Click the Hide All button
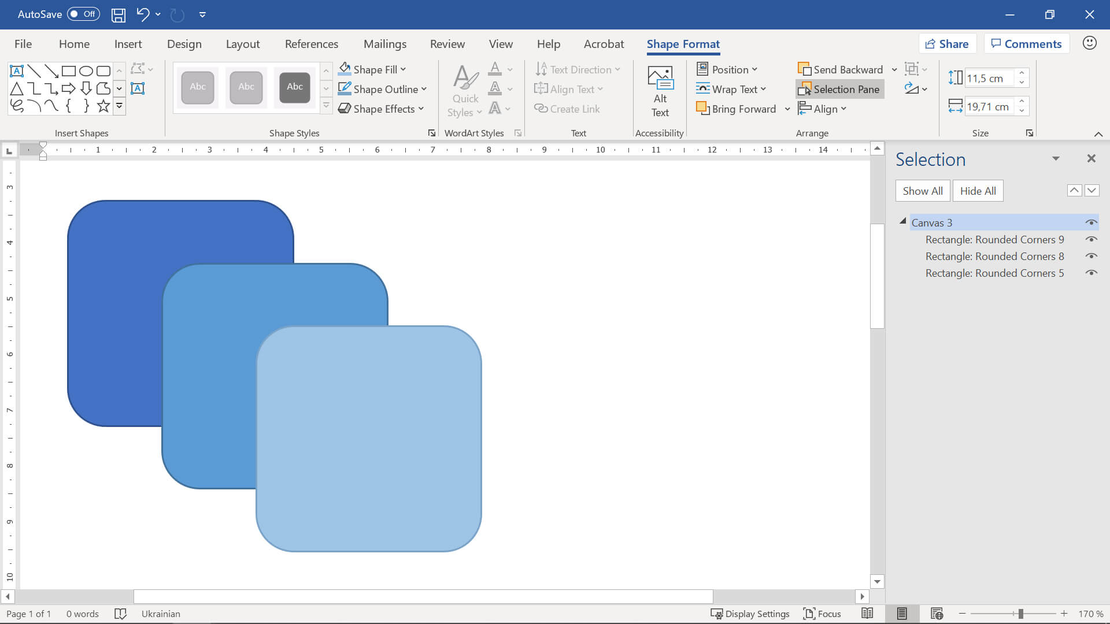Screen dimensions: 1110x624 (x=978, y=191)
